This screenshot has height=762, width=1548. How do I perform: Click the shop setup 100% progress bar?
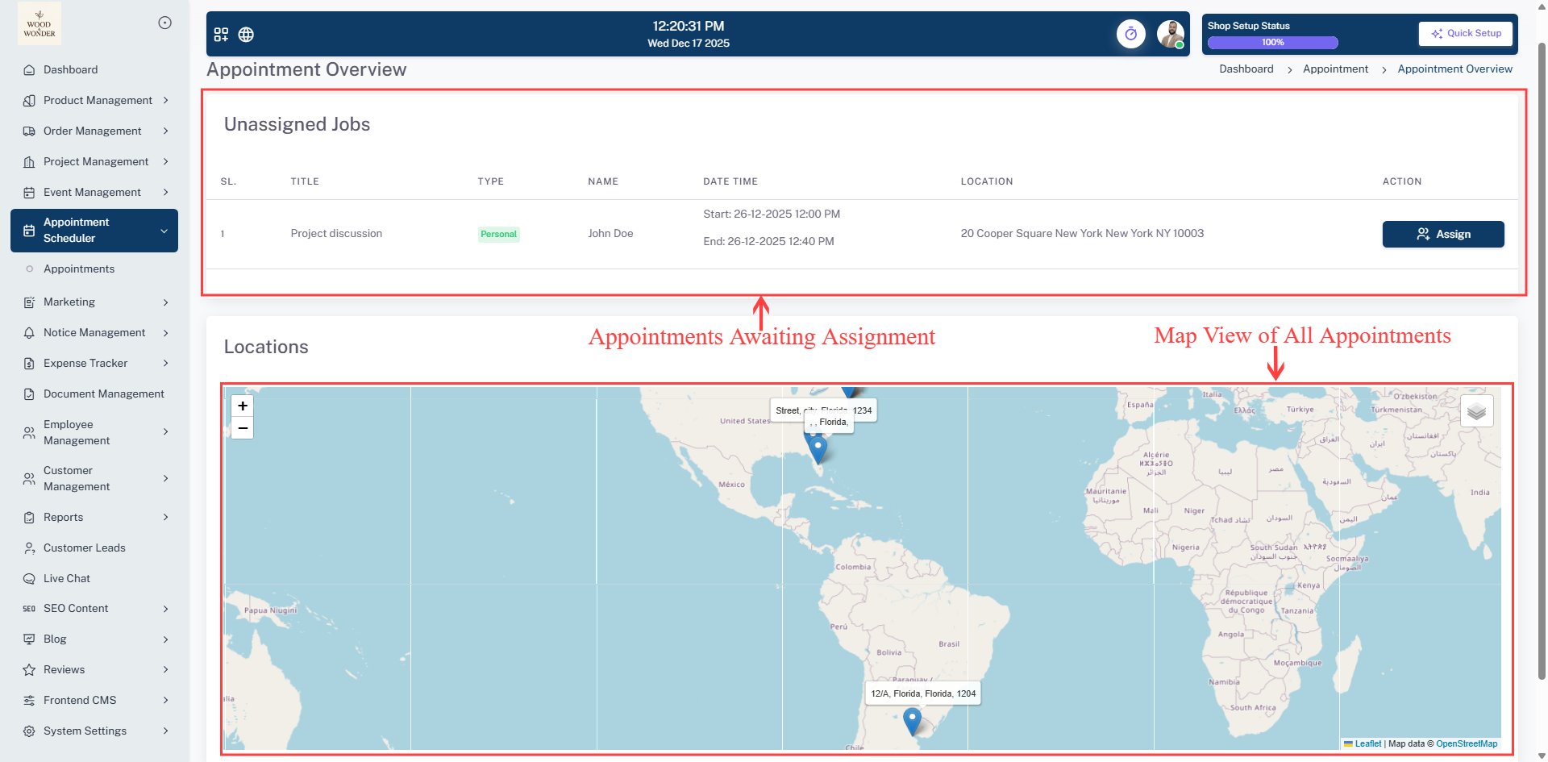pos(1272,43)
